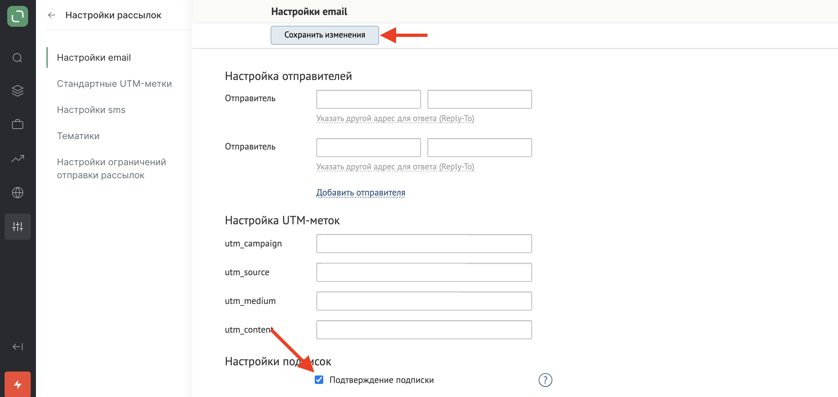Open Тематики section
This screenshot has width=838, height=397.
(78, 136)
